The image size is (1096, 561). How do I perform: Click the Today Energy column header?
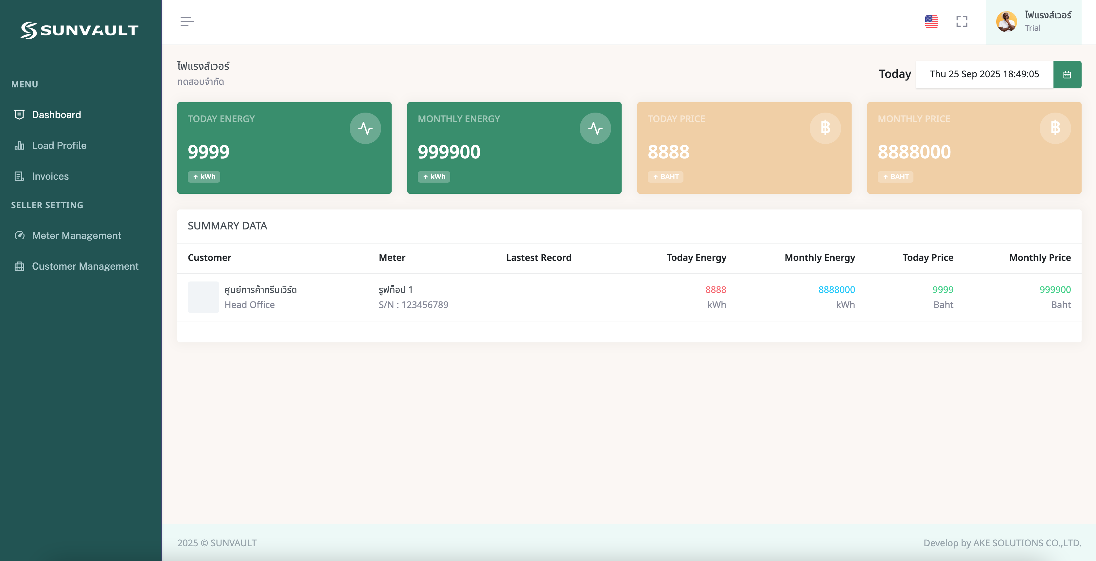pyautogui.click(x=697, y=258)
